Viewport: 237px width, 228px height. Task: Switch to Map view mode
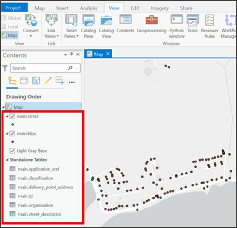9,35
